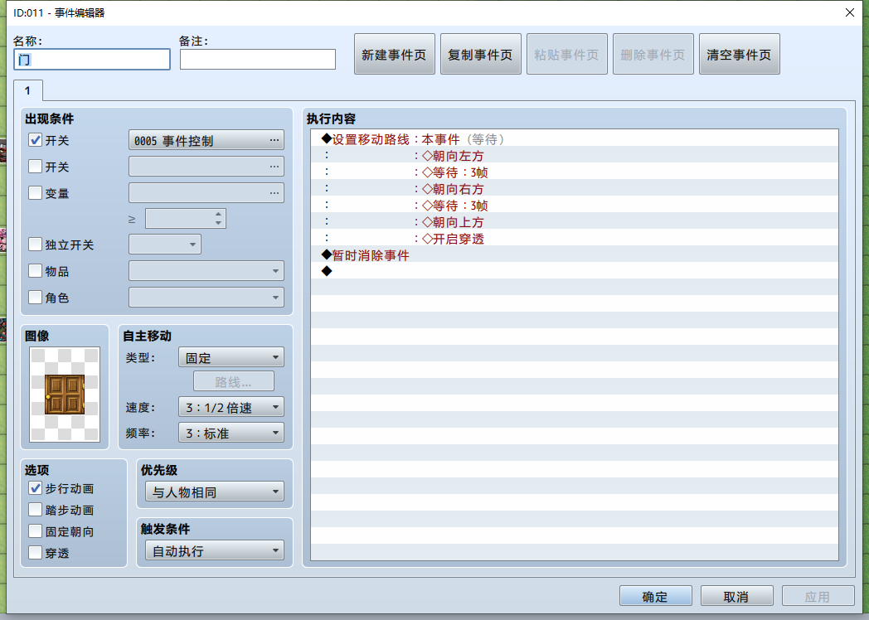This screenshot has width=869, height=620.
Task: Focus the 备注 input field
Action: coord(258,60)
